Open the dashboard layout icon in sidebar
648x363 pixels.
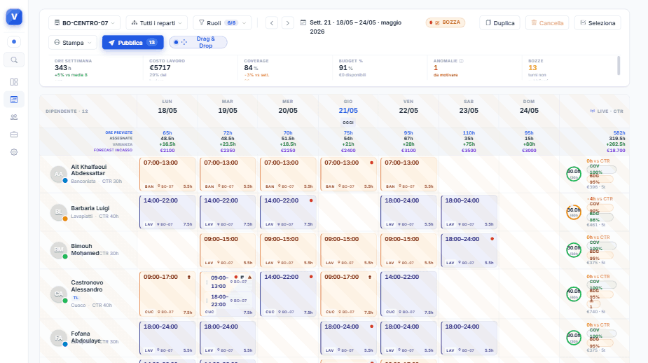coord(14,82)
